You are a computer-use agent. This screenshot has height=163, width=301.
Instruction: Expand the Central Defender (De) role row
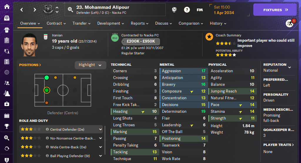[x=101, y=130]
